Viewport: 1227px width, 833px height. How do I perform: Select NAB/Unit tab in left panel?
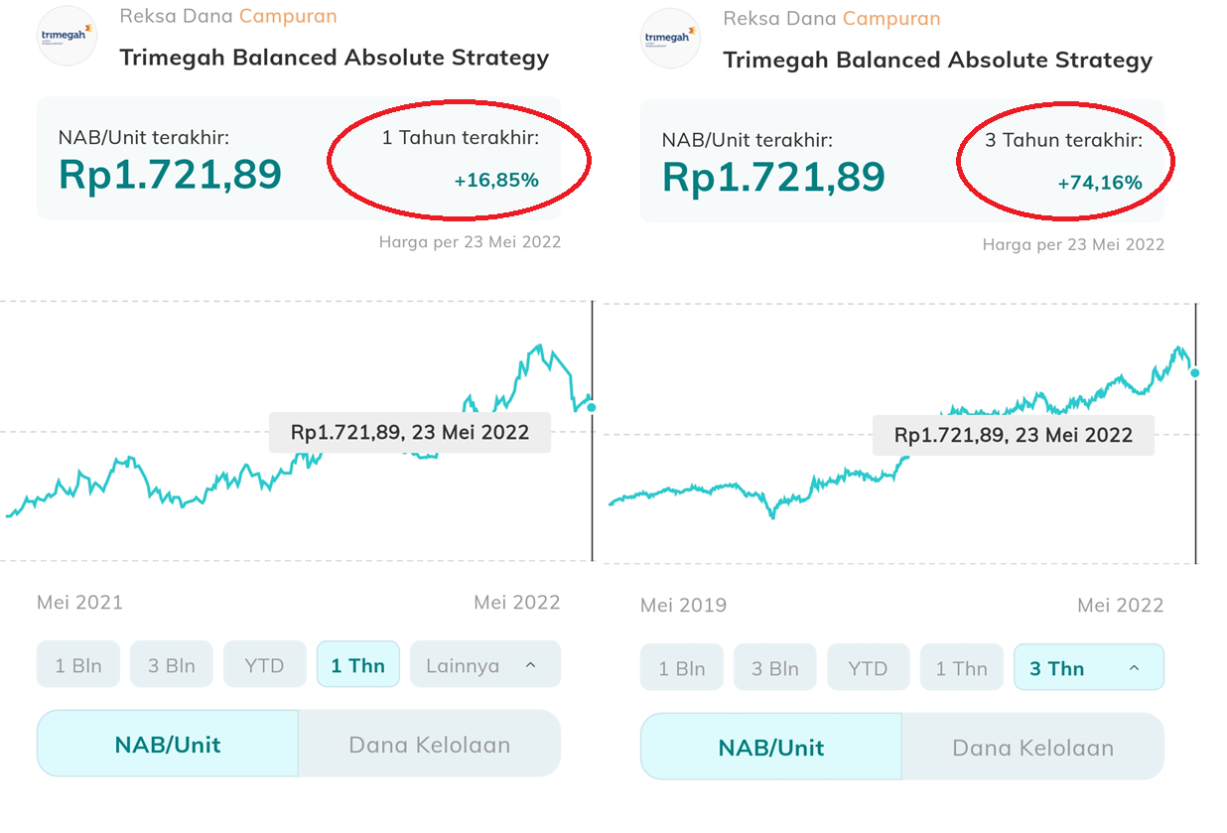pos(168,745)
